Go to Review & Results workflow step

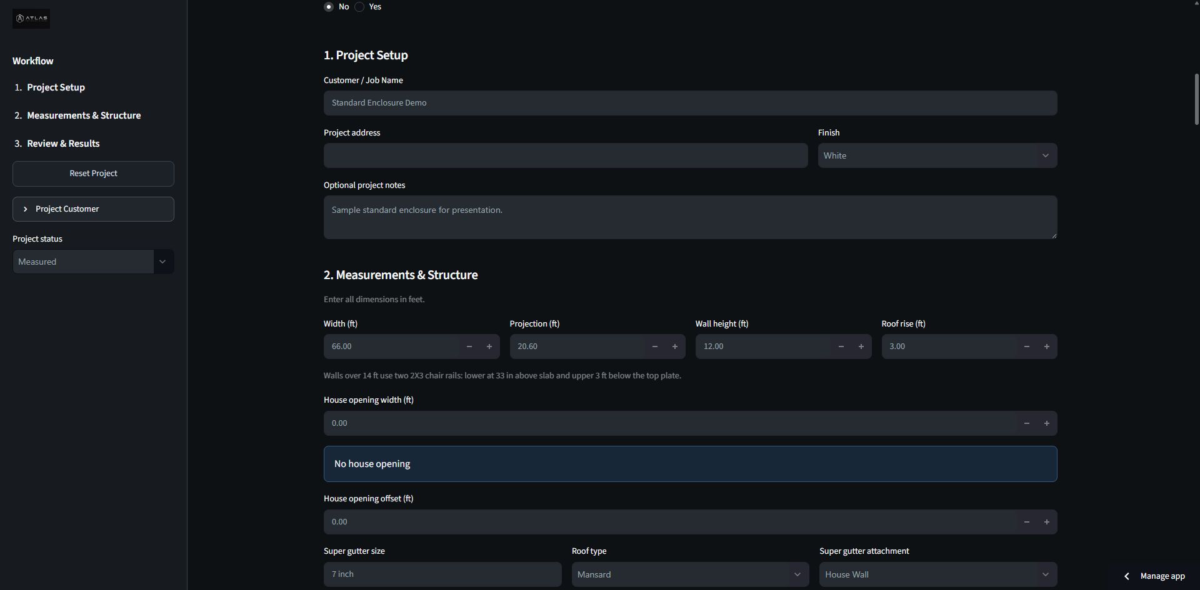coord(63,144)
